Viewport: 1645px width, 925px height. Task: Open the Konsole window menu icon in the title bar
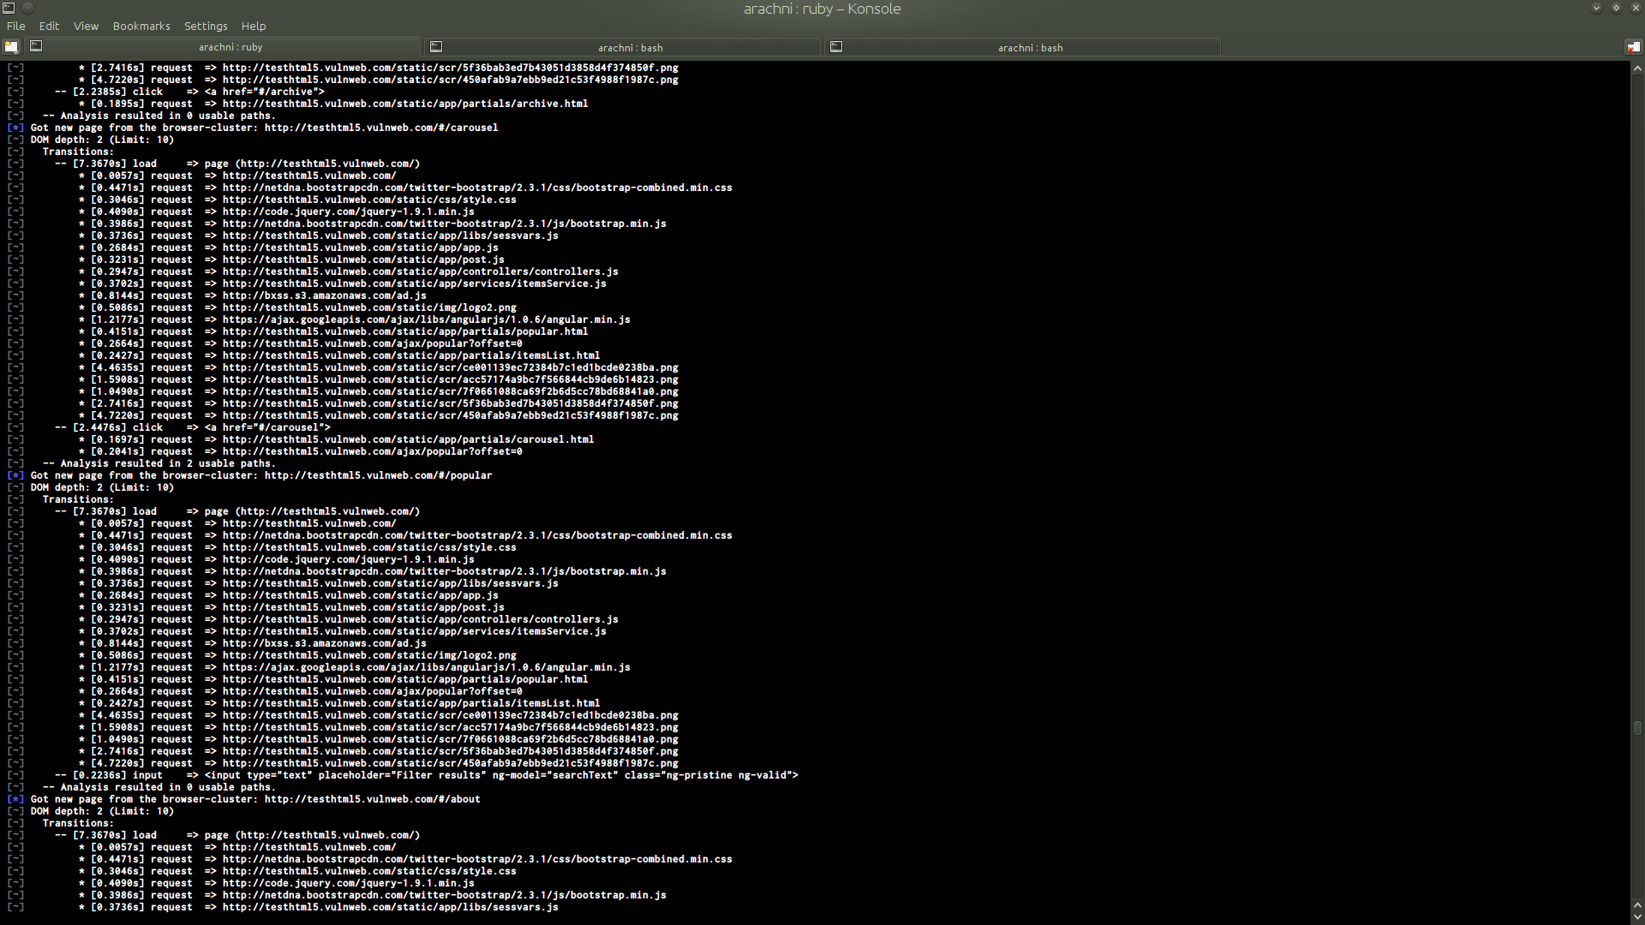click(x=8, y=8)
